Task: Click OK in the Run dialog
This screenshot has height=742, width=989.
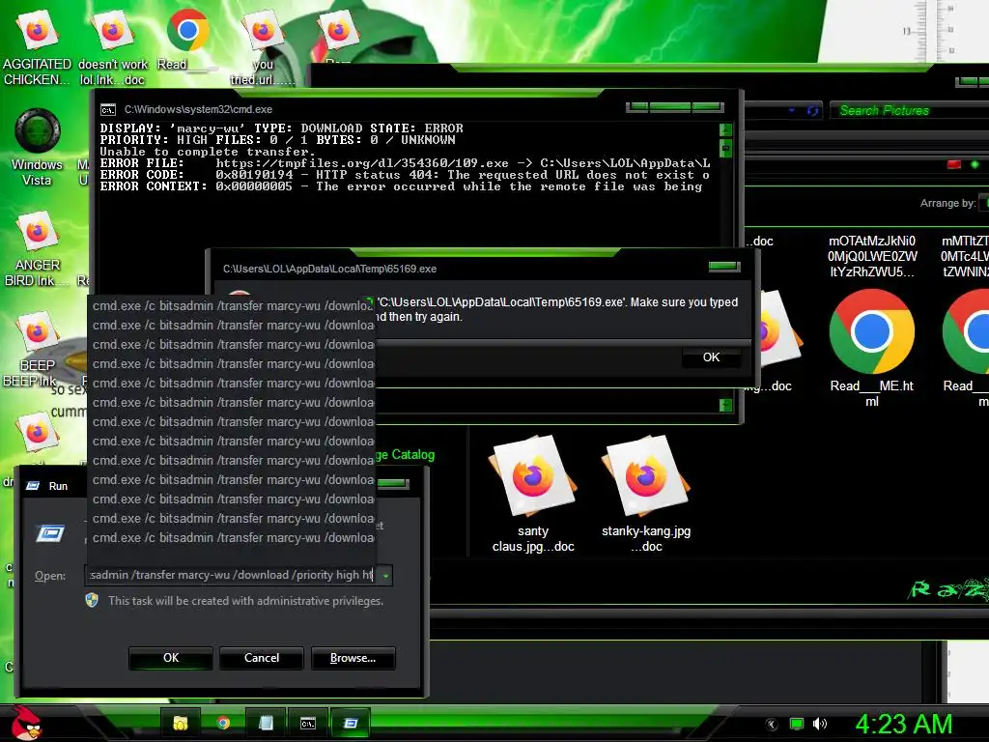Action: pyautogui.click(x=171, y=657)
